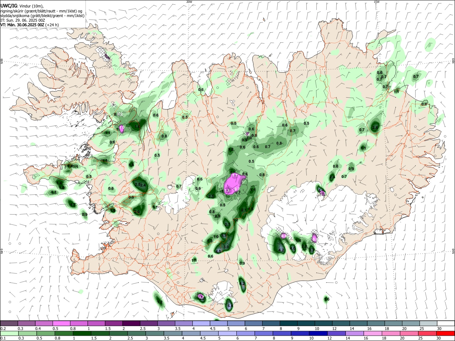The image size is (455, 341).
Task: Click the bright red swatch labeled 30 in bottom legend row
Action: 446,334
